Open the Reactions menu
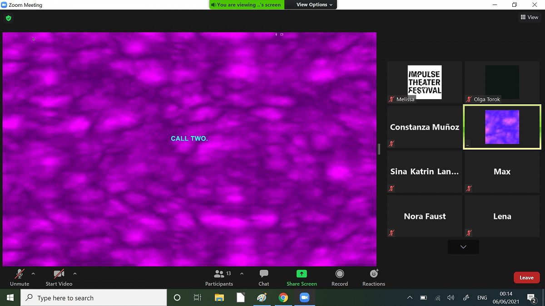 coord(373,277)
